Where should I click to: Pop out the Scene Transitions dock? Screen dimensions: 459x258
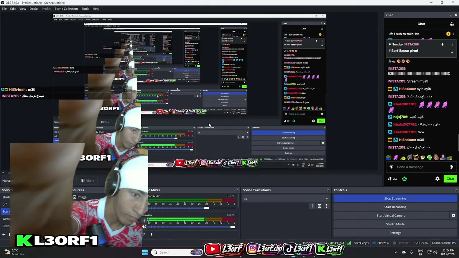pos(328,190)
